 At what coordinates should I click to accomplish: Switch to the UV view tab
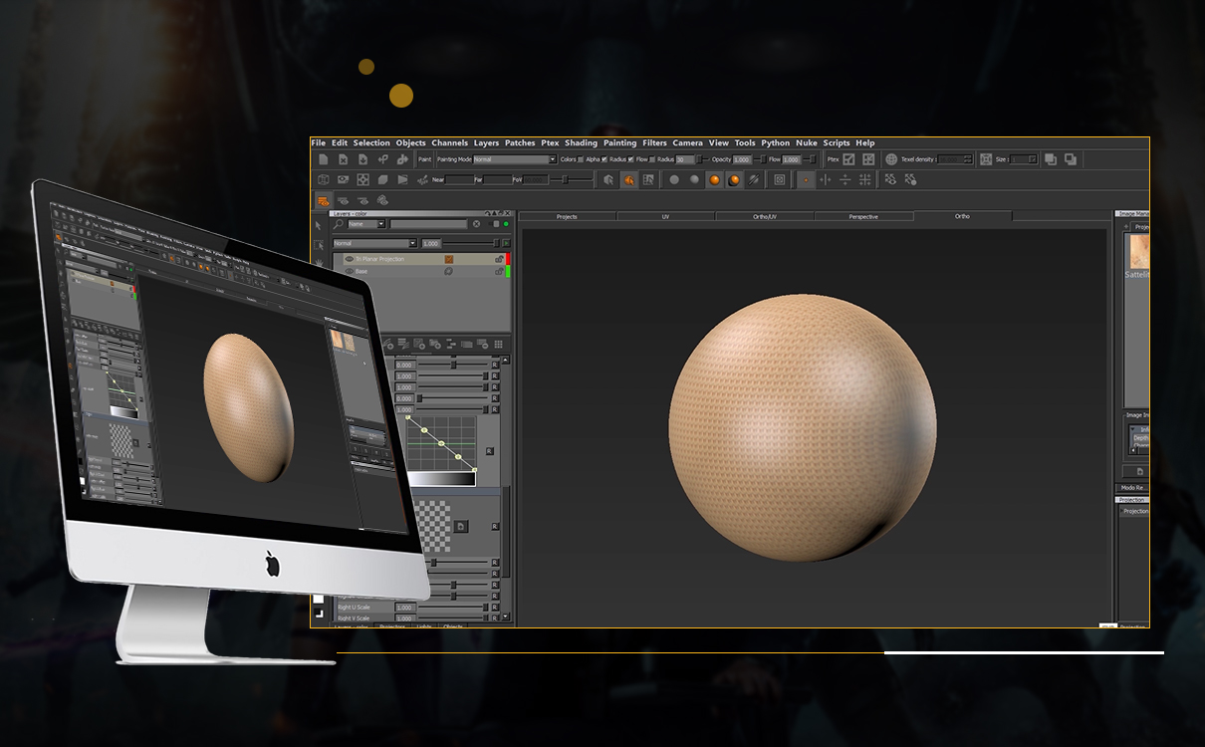tap(665, 216)
